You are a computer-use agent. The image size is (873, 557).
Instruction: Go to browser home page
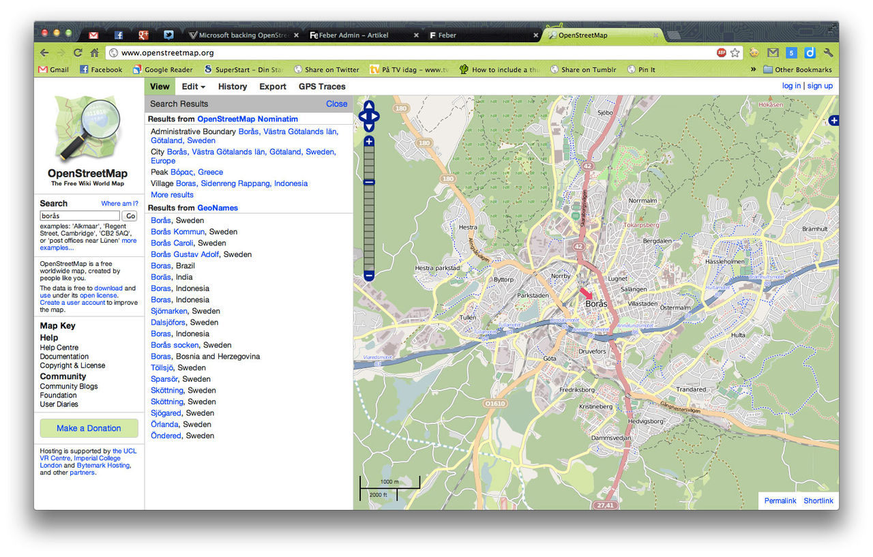coord(95,52)
